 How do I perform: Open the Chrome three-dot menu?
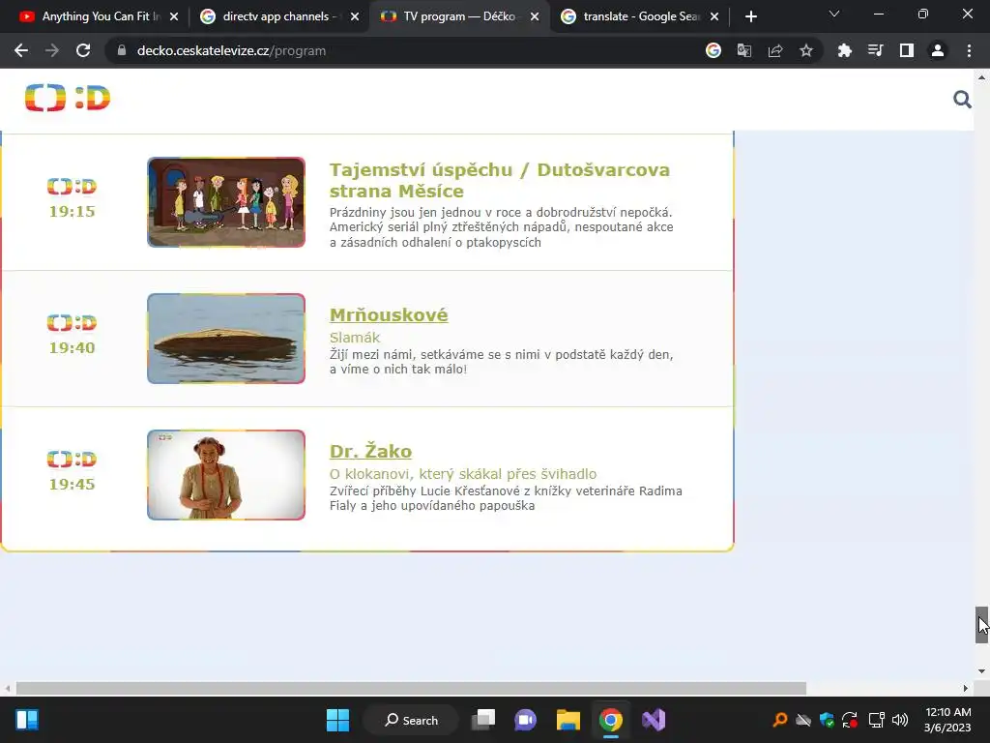(x=969, y=50)
